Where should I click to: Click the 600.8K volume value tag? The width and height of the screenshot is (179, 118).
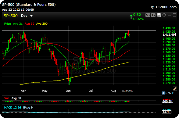pos(167,101)
